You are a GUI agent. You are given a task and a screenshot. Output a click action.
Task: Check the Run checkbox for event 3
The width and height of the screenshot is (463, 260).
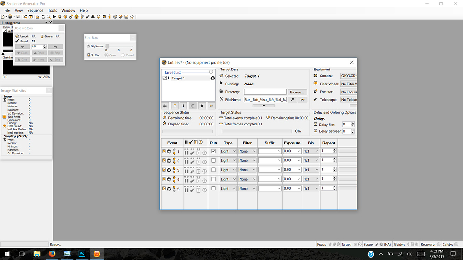click(x=213, y=170)
